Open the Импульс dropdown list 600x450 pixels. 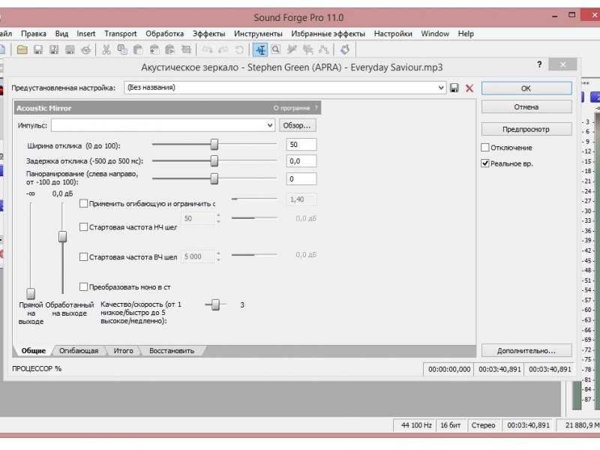coord(270,125)
